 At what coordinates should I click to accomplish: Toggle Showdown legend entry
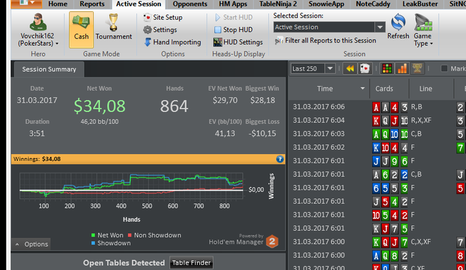111,243
